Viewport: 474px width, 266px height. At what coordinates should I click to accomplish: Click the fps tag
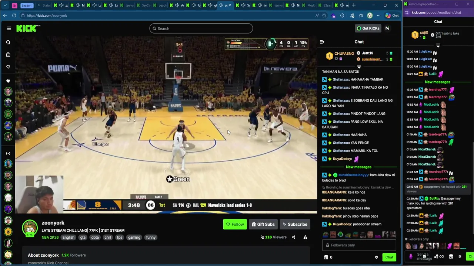coord(120,238)
